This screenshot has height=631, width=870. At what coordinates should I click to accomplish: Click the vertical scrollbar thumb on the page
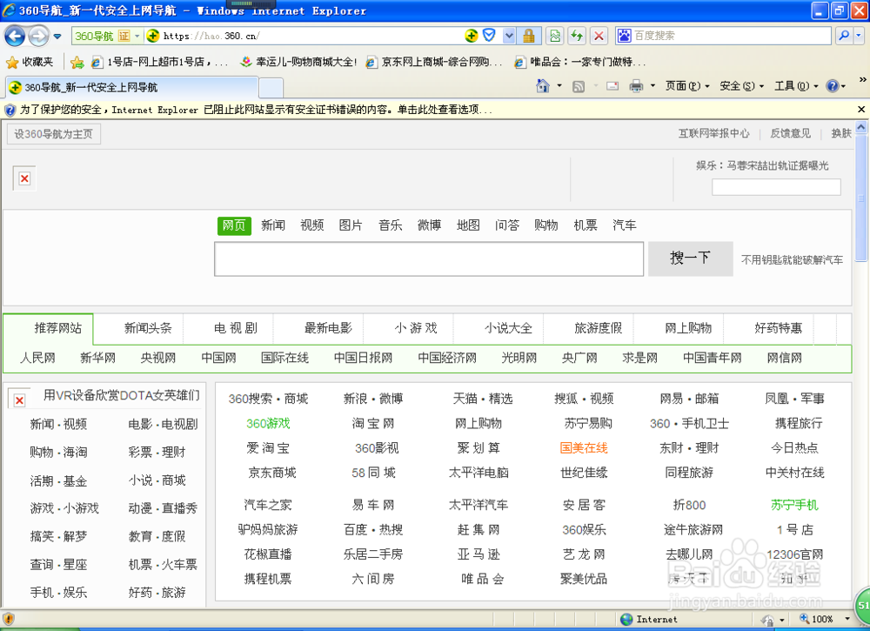coord(861,197)
